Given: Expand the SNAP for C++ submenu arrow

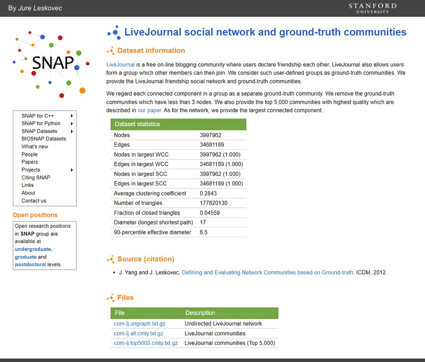Looking at the screenshot, I should pyautogui.click(x=71, y=116).
